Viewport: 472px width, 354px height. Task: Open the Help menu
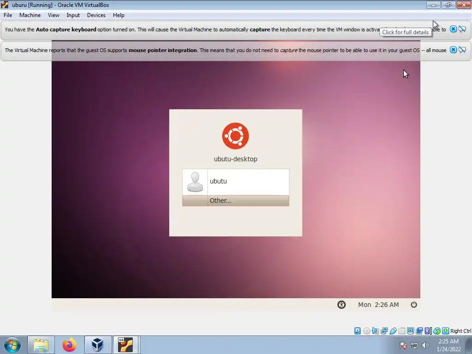pos(118,15)
